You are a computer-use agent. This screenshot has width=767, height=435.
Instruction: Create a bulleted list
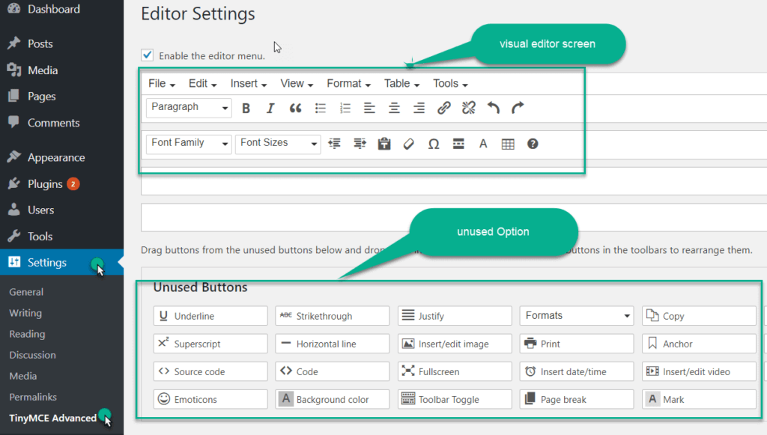(321, 108)
